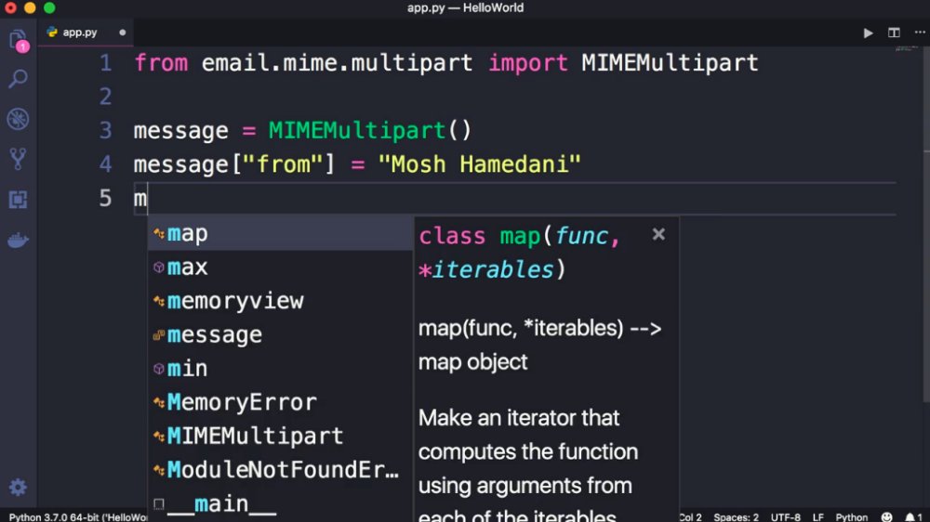Viewport: 930px width, 522px height.
Task: Open the Explorer view in activity bar
Action: 18,40
